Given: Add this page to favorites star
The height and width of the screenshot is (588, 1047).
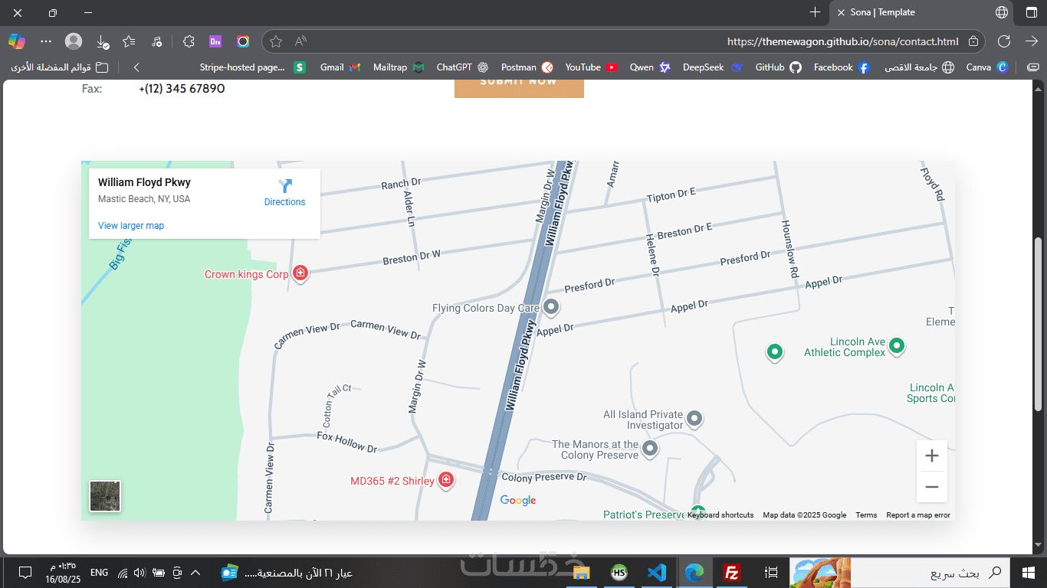Looking at the screenshot, I should [276, 41].
